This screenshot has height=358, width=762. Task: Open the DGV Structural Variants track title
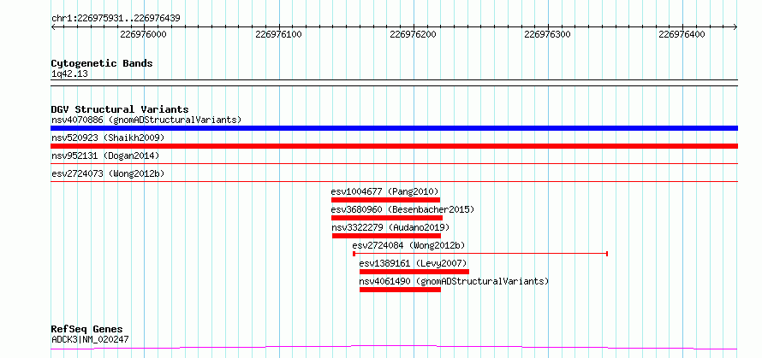[120, 109]
